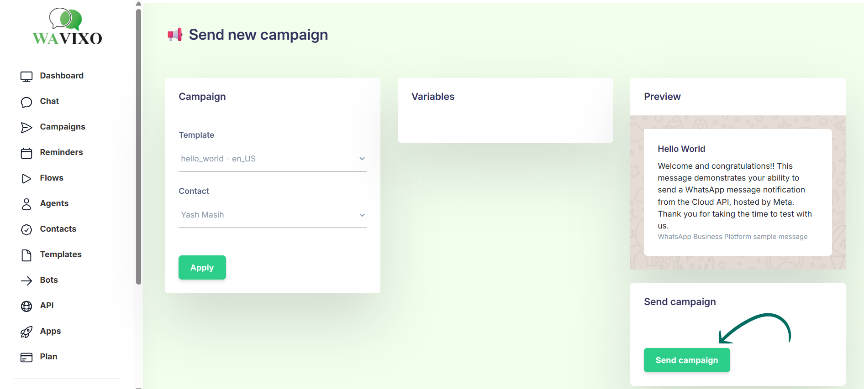The height and width of the screenshot is (389, 864).
Task: Click the sidebar vertical scrollbar thumb
Action: click(138, 146)
